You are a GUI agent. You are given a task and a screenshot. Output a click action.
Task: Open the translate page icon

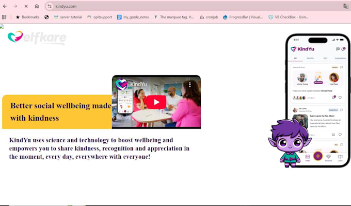coord(346,6)
